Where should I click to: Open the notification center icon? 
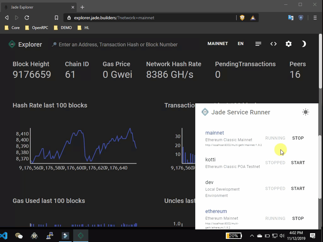pos(313,236)
